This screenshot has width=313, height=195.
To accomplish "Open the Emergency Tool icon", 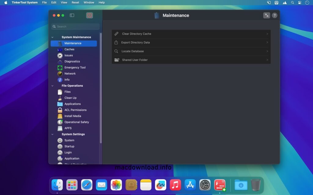I will point(60,67).
